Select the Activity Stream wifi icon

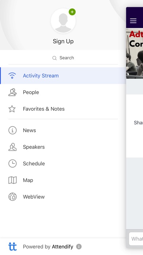(12, 75)
